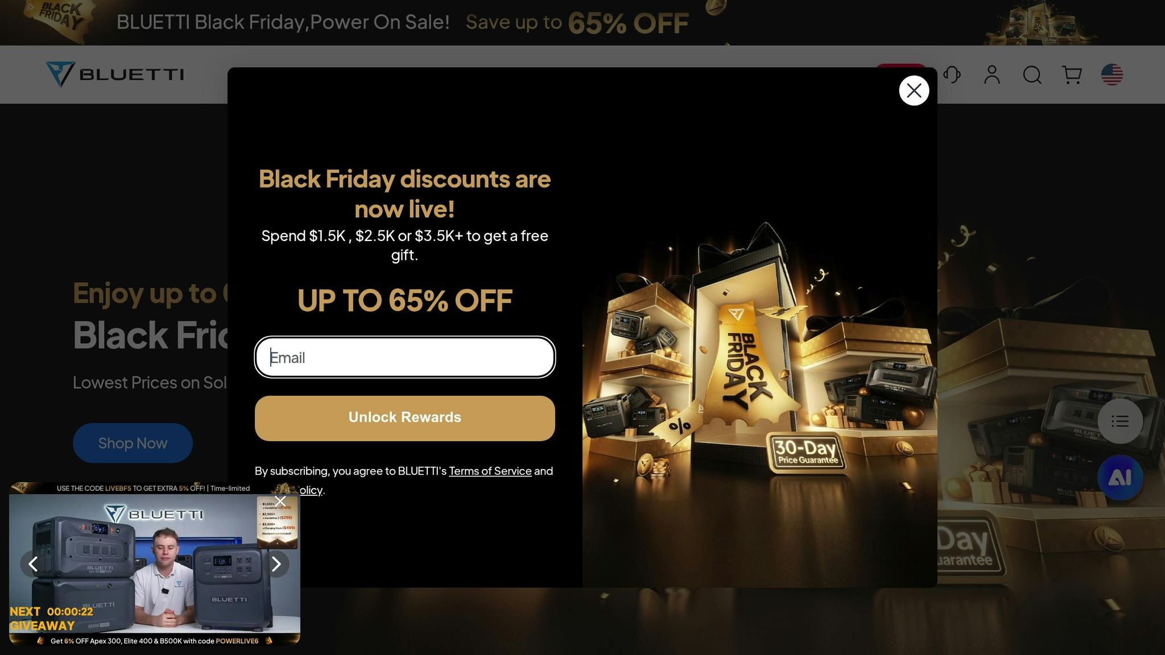Open the floating list menu button

(x=1119, y=421)
